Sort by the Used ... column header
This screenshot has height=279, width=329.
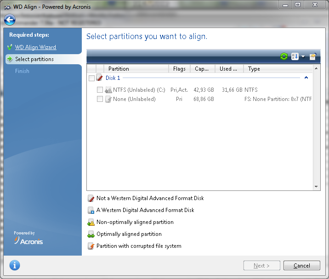pyautogui.click(x=229, y=69)
